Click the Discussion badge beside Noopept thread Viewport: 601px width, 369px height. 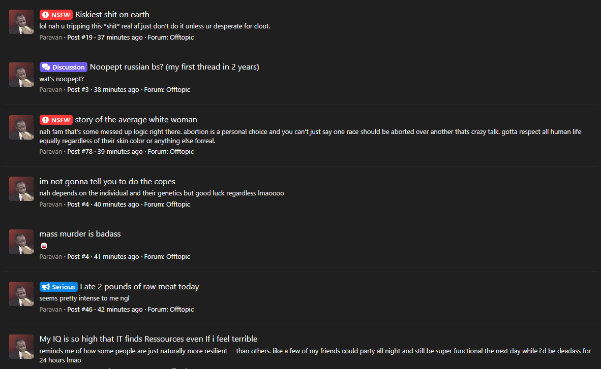[64, 67]
